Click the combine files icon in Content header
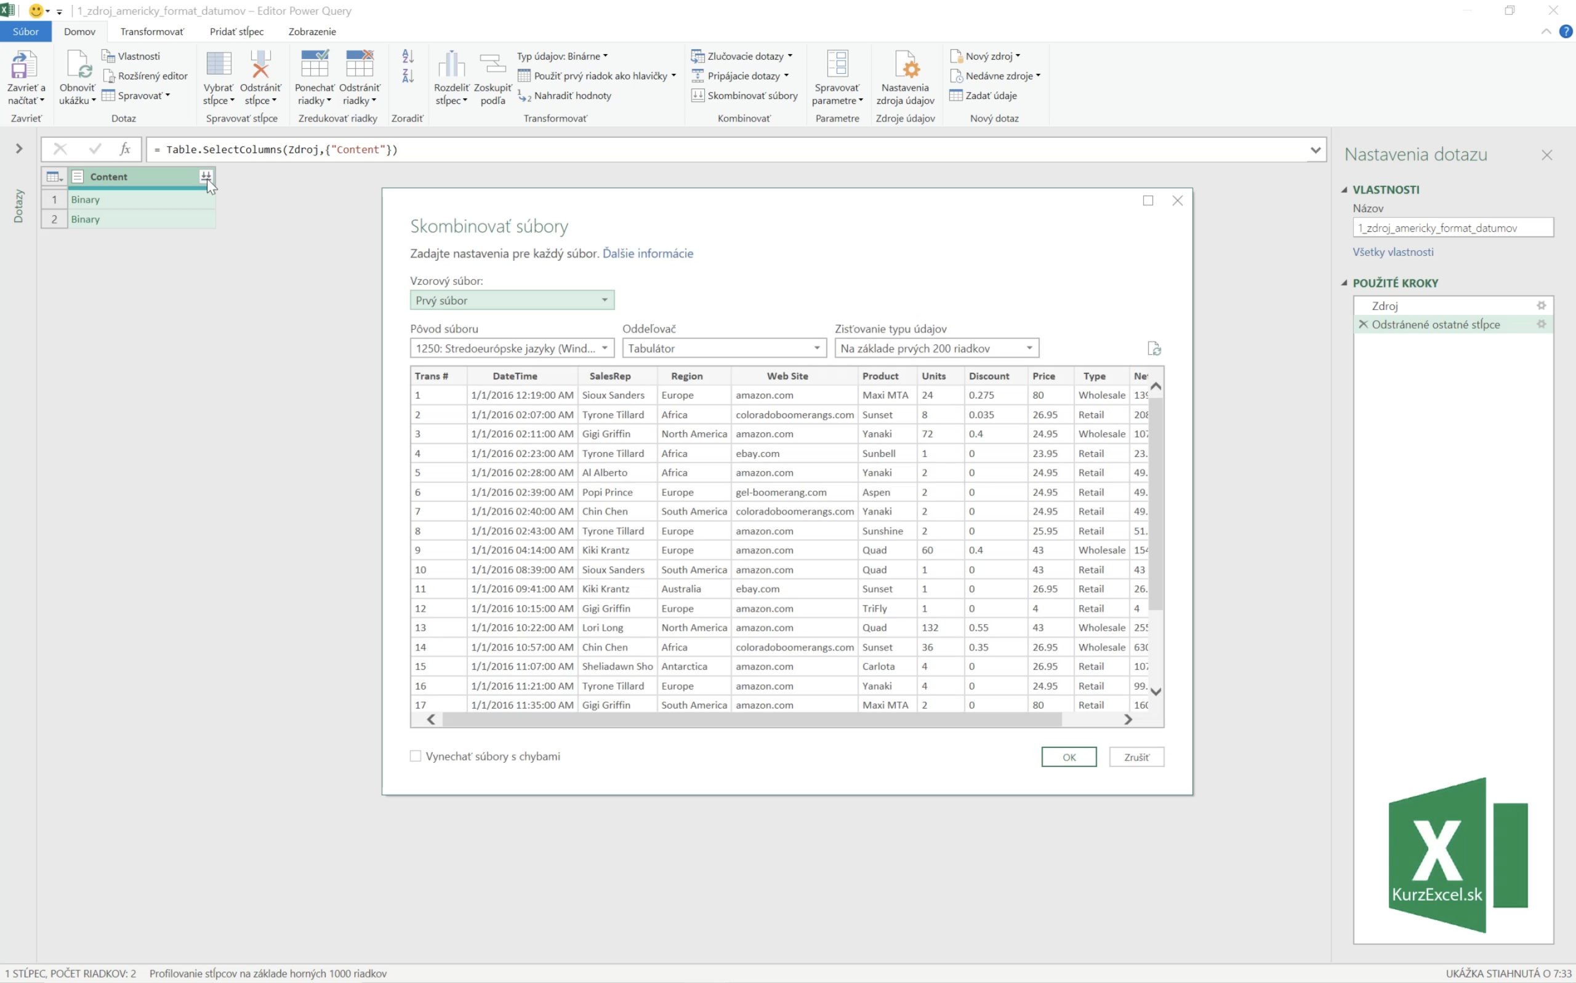This screenshot has width=1576, height=983. [x=206, y=176]
